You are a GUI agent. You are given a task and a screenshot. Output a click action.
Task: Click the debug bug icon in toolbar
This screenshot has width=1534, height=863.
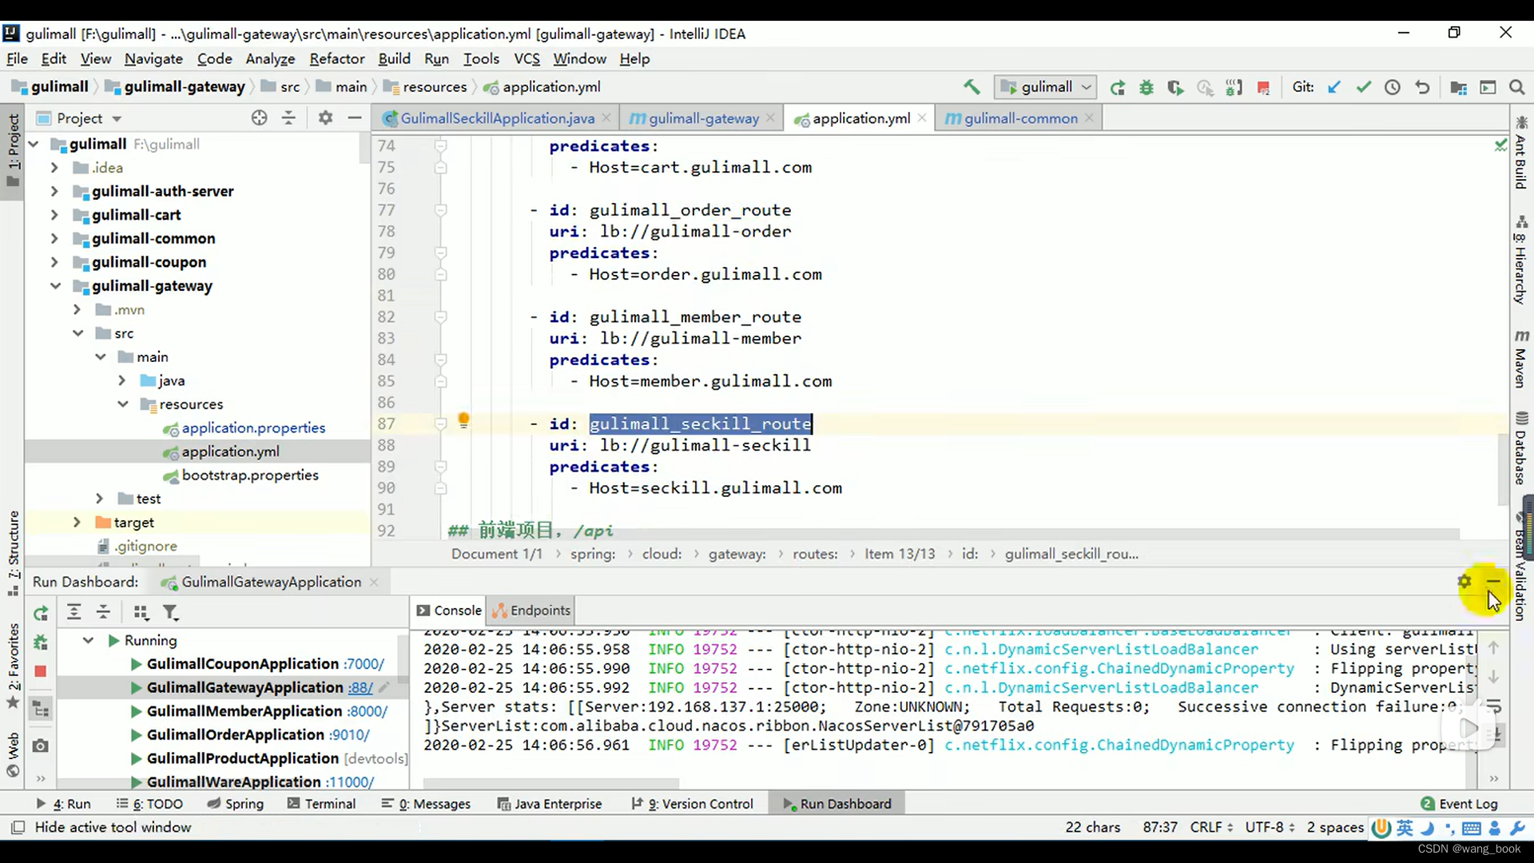pos(1147,88)
